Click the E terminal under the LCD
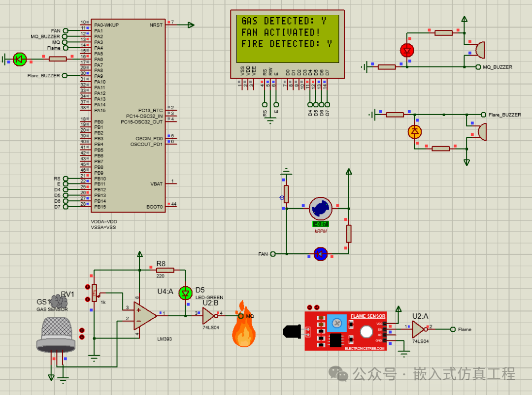This screenshot has width=532, height=395. click(x=276, y=105)
